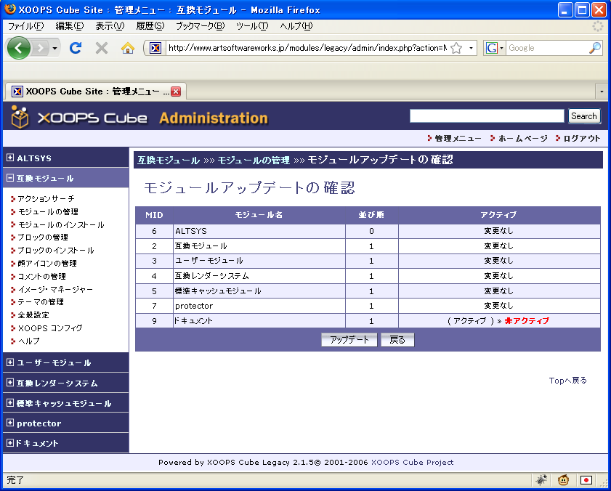Click the browser Back arrow button

coord(20,48)
